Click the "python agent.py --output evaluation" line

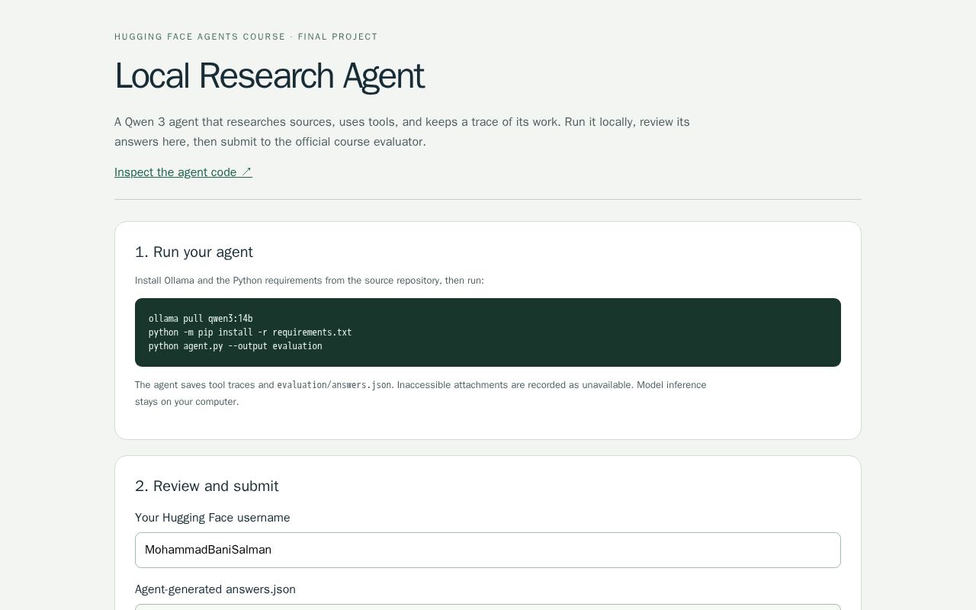tap(236, 346)
